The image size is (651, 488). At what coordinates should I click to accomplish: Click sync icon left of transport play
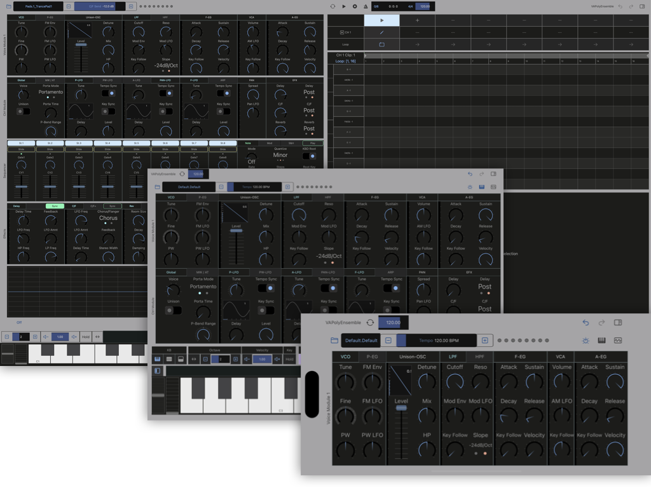pos(332,6)
